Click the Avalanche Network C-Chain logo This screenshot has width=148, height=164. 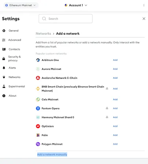tap(38, 78)
